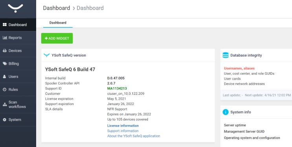Screen dimensions: 292x147
Task: Click the Expires on January 26, 2022 line
Action: click(129, 114)
